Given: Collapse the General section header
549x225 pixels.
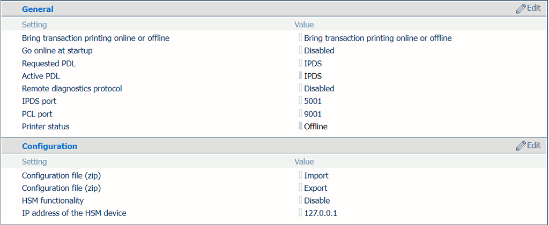Looking at the screenshot, I should pyautogui.click(x=38, y=9).
